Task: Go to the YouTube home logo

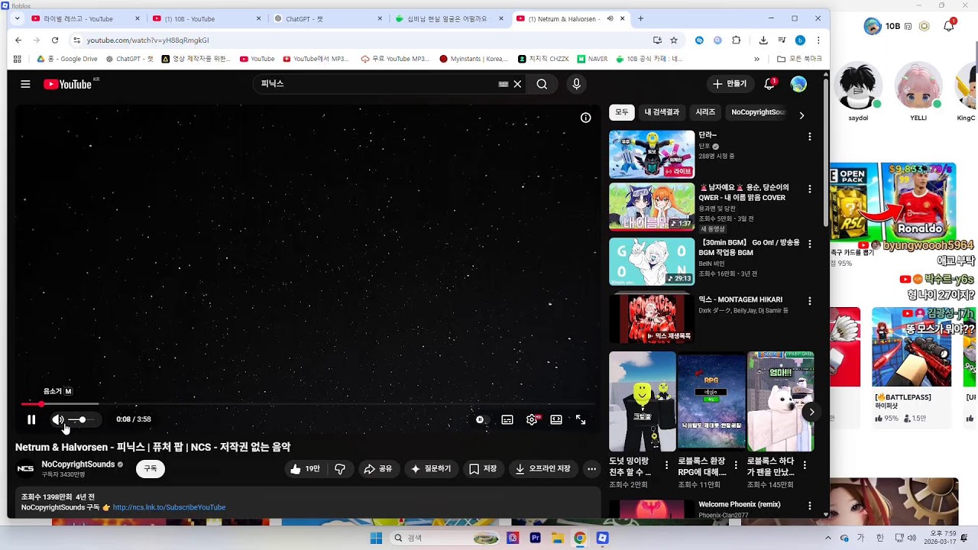Action: click(69, 84)
